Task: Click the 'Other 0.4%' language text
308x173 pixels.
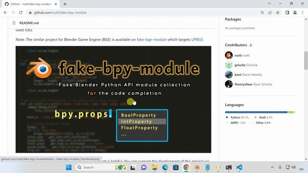Action: pos(263,123)
